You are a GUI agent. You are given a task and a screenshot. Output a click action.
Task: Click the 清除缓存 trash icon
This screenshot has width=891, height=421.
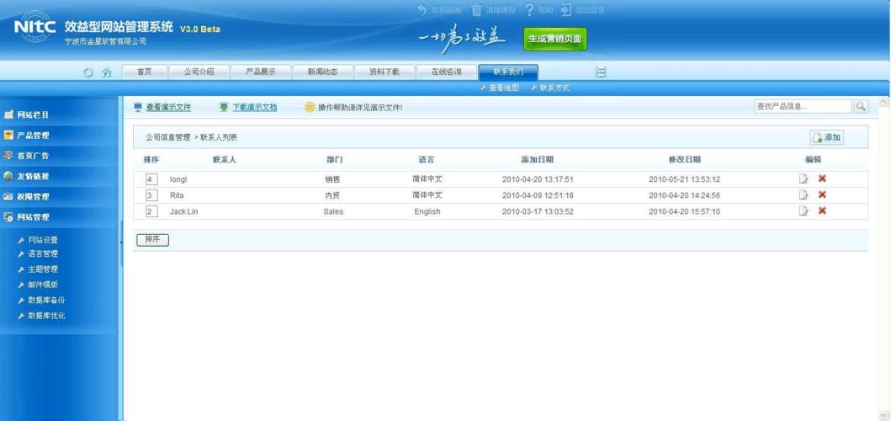[476, 9]
